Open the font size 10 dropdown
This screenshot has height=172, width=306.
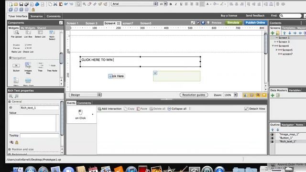tap(165, 4)
